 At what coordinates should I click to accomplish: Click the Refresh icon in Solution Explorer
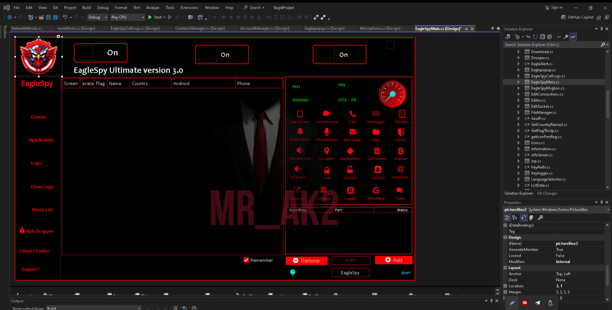click(x=535, y=37)
